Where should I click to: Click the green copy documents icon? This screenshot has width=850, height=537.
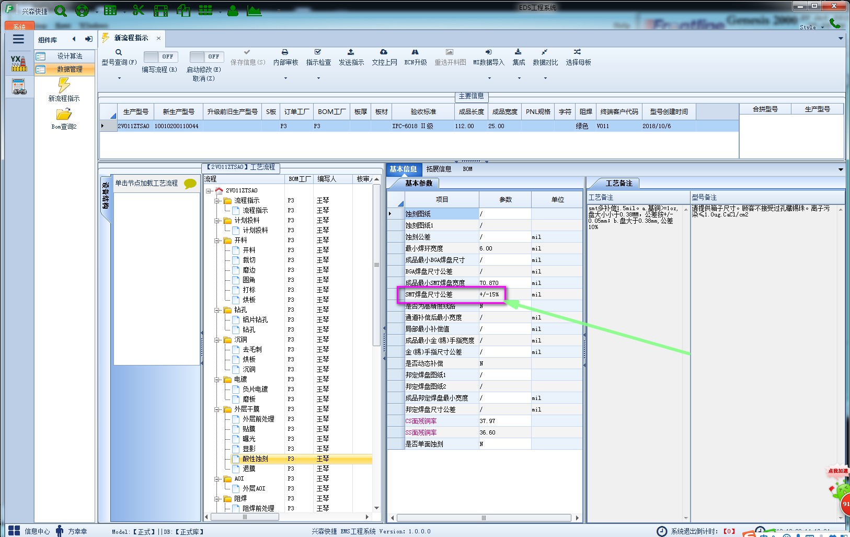183,10
